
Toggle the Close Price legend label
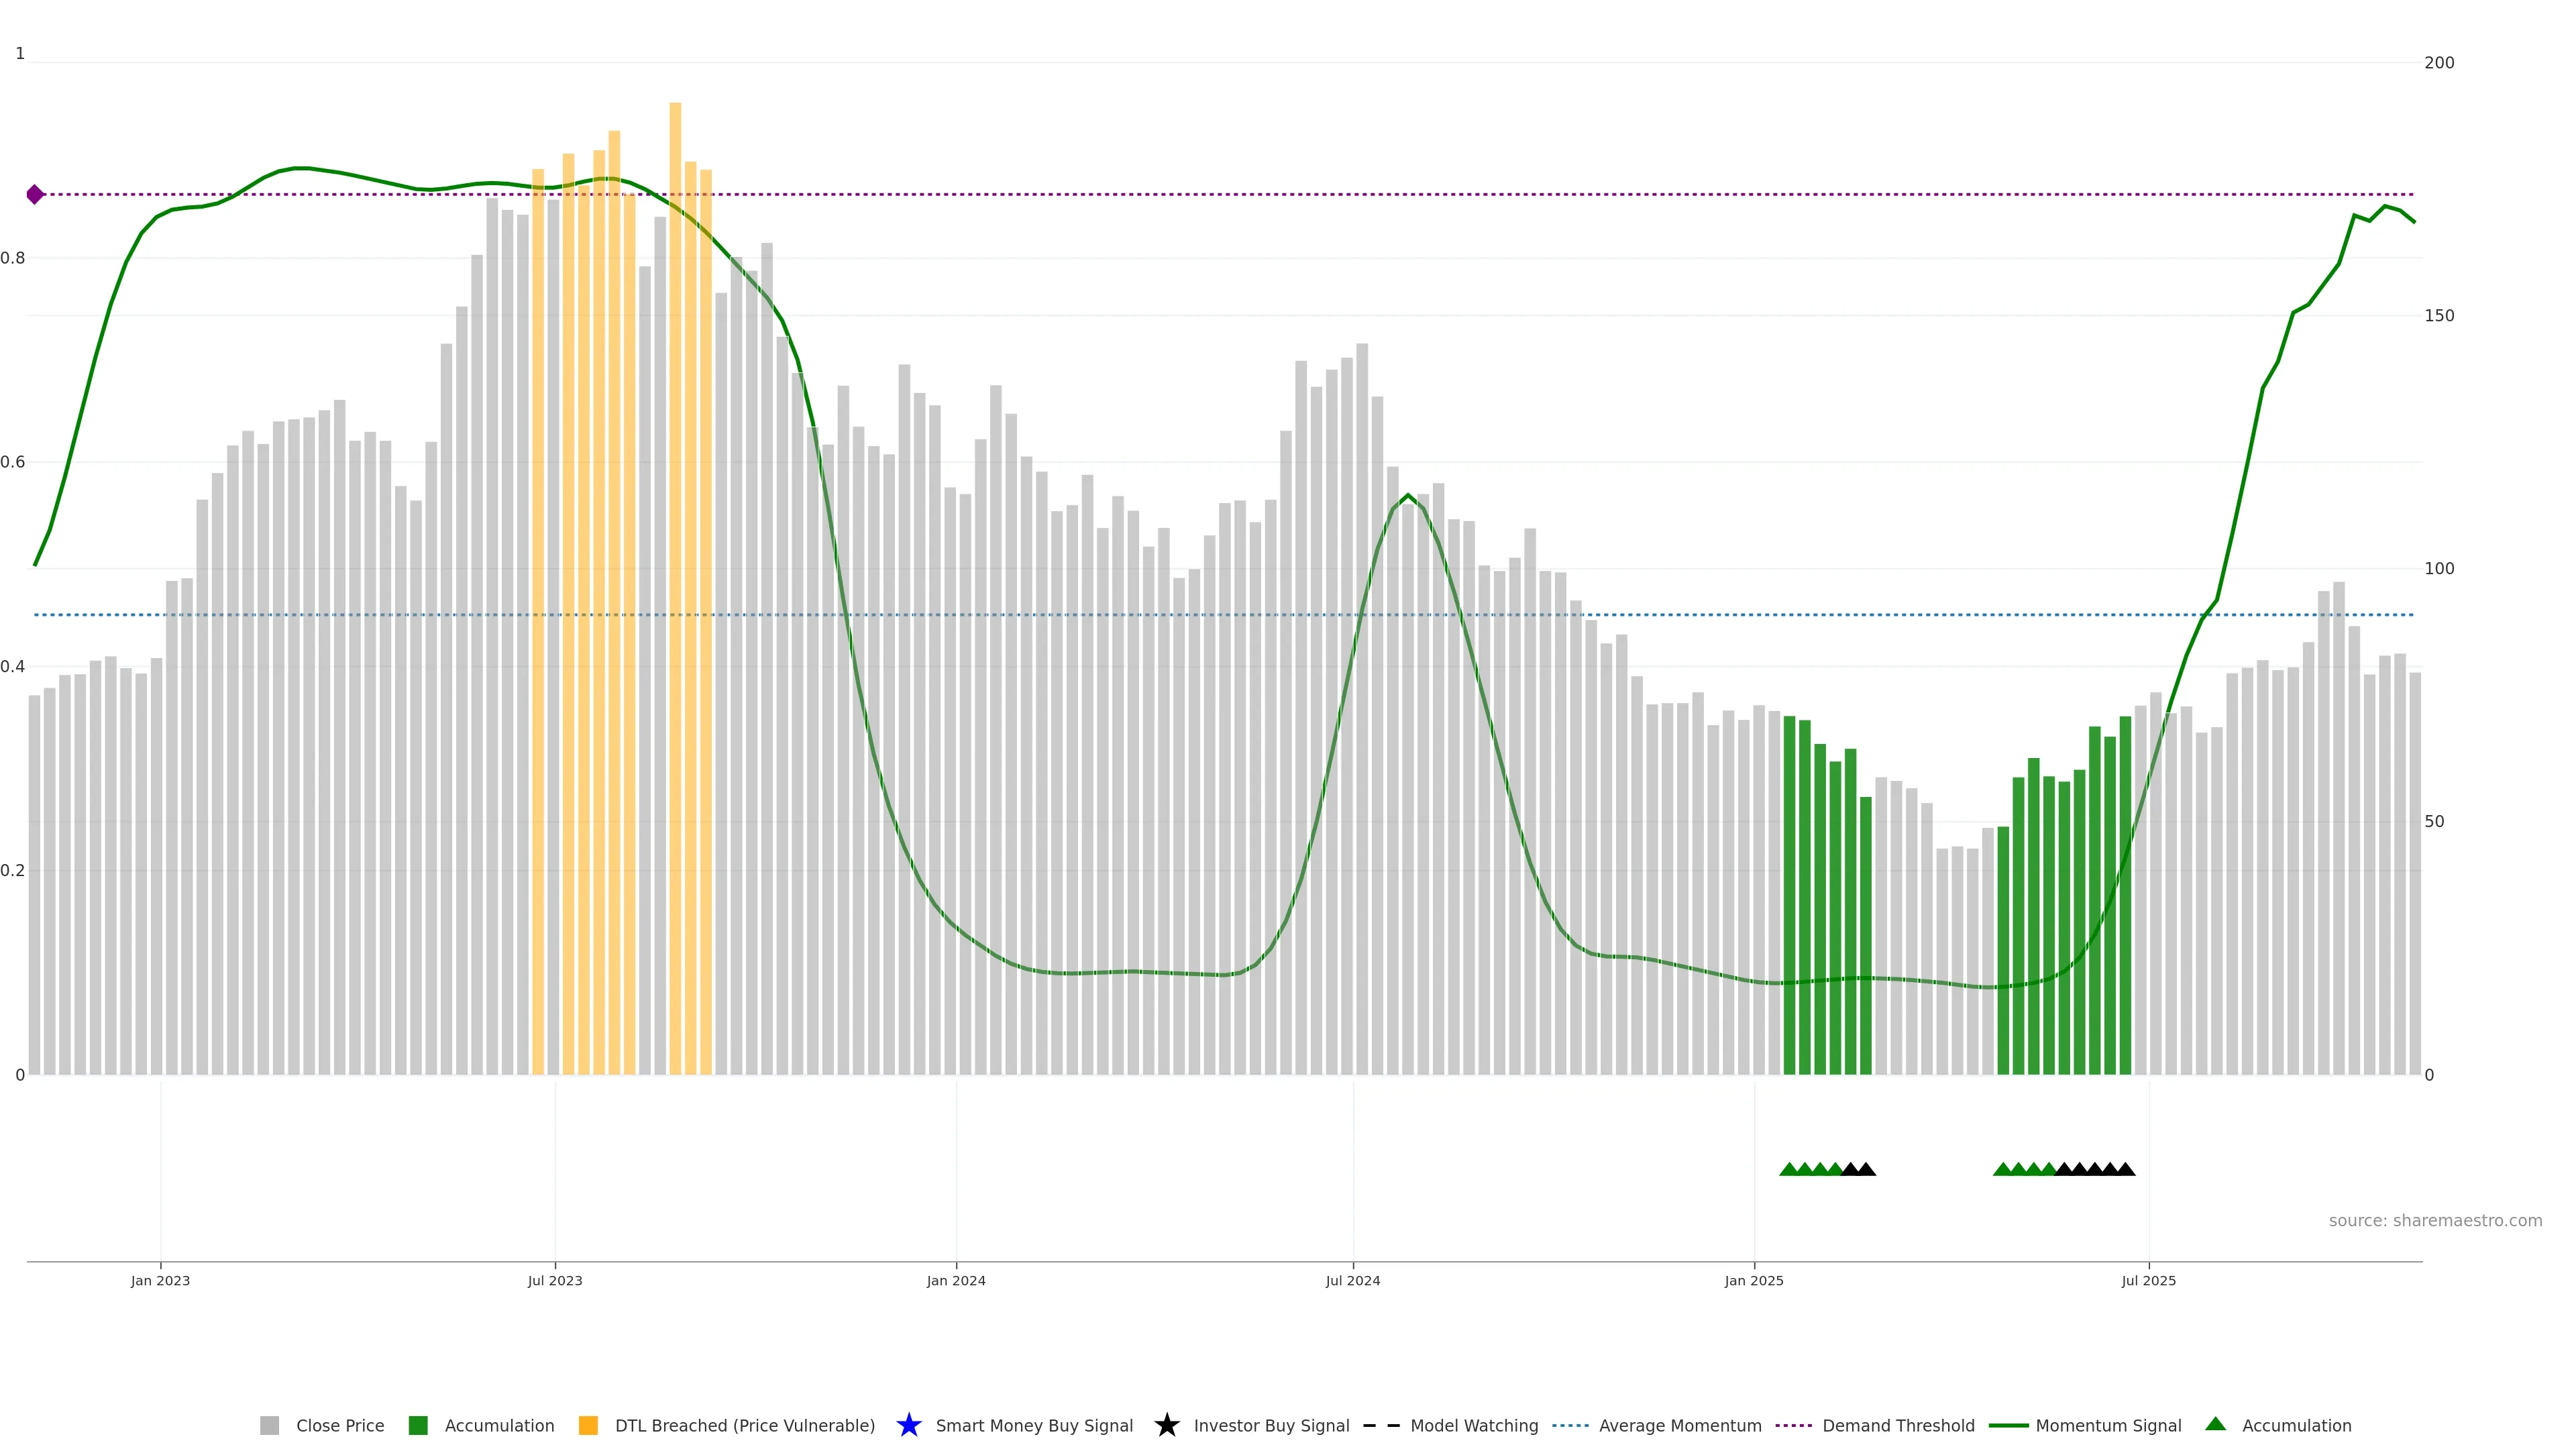coord(340,1425)
